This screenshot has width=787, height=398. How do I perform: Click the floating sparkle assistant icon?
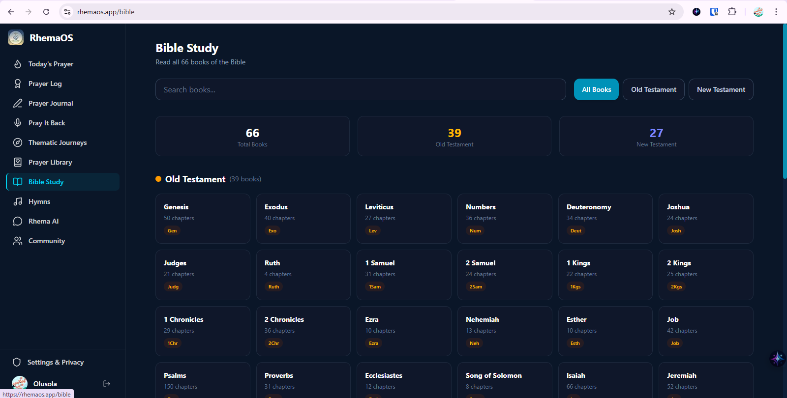point(777,359)
